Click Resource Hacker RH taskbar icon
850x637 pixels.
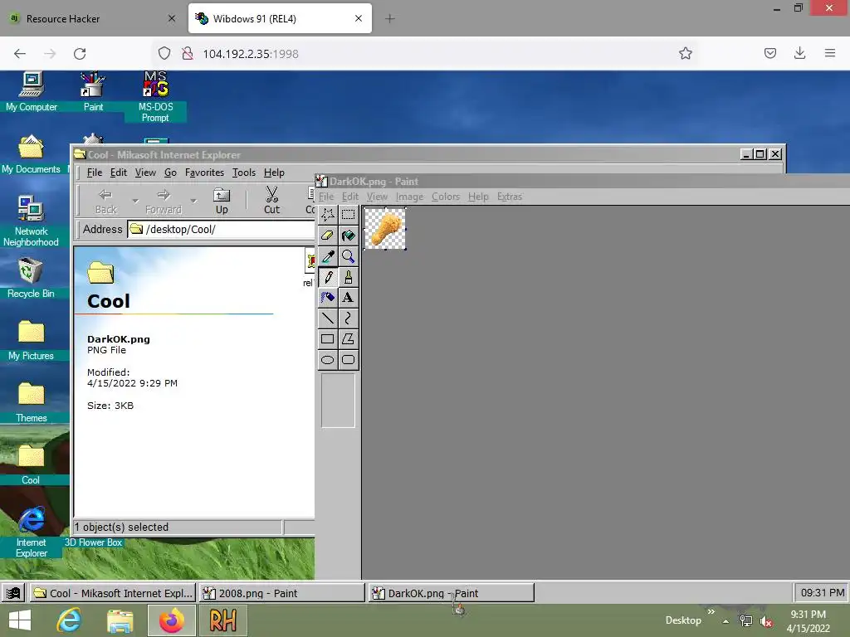click(222, 620)
